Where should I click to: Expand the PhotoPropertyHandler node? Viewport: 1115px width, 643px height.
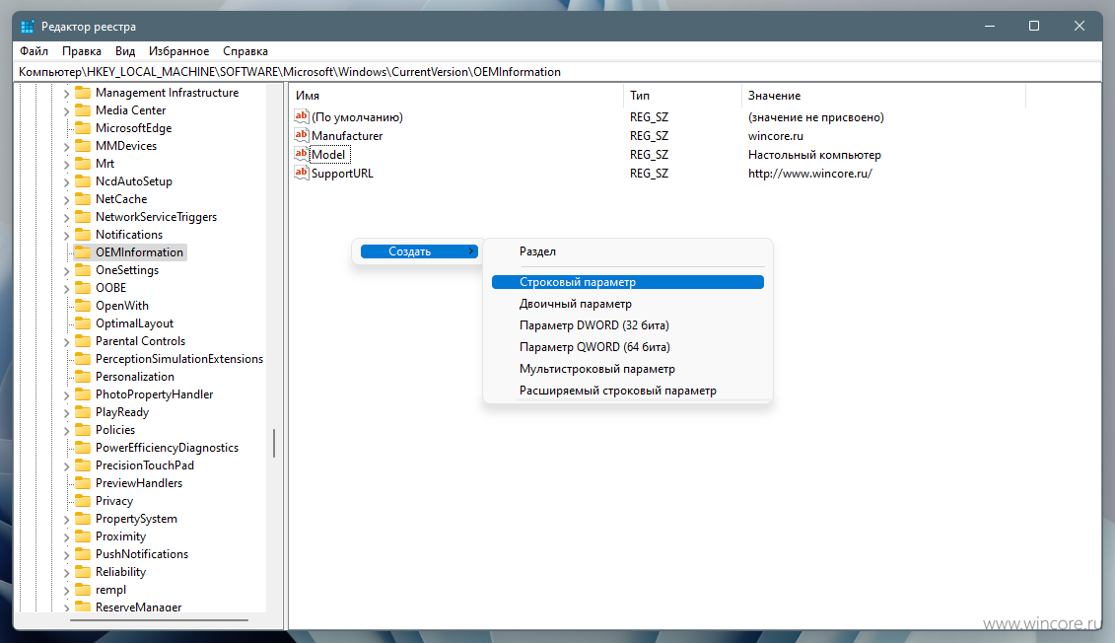tap(66, 394)
